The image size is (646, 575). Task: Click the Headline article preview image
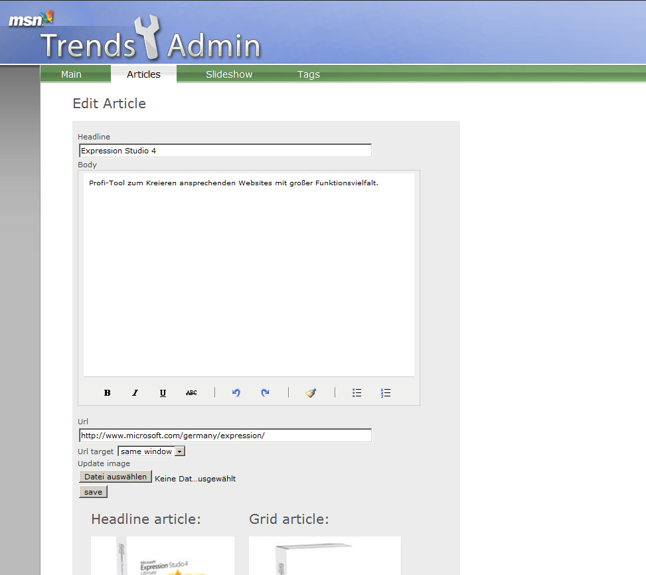tap(163, 556)
